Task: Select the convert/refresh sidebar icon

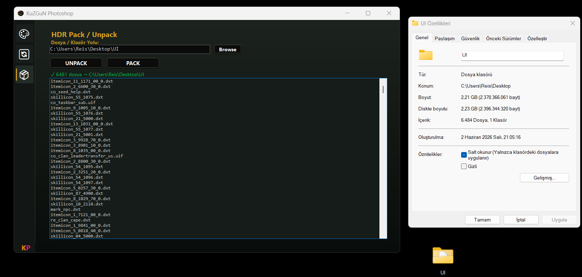Action: coord(24,54)
